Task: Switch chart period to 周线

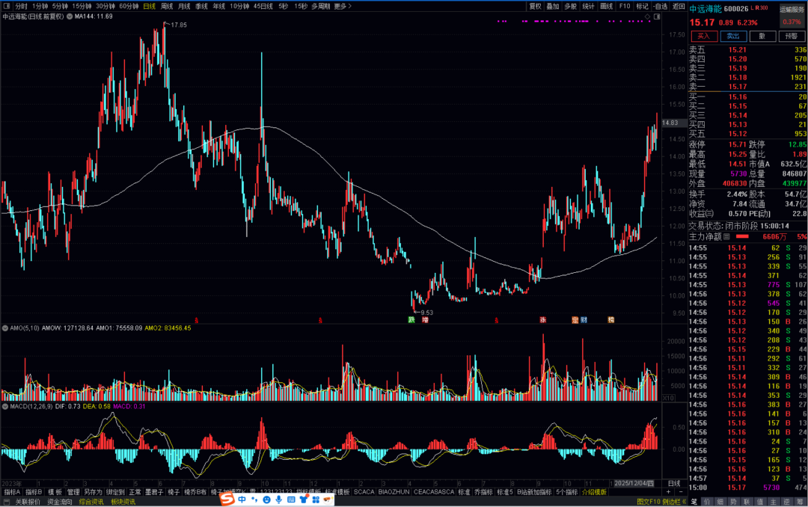Action: (167, 6)
